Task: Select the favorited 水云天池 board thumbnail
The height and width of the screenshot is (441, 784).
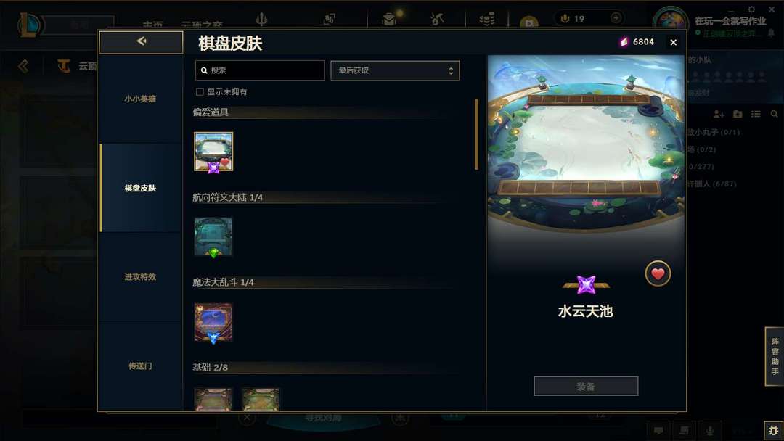Action: (213, 152)
